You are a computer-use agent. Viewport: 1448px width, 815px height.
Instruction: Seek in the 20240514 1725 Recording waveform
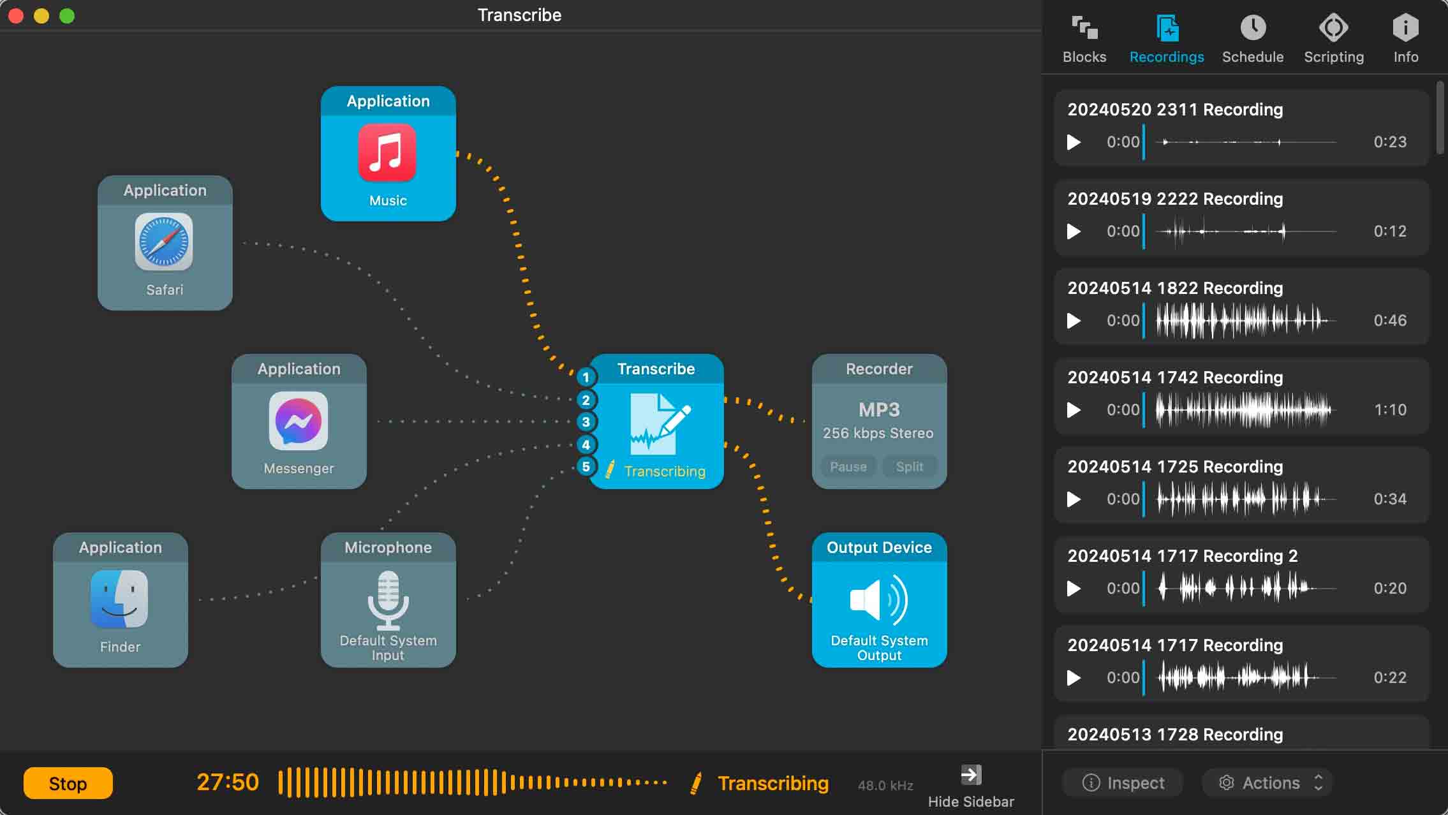point(1246,499)
